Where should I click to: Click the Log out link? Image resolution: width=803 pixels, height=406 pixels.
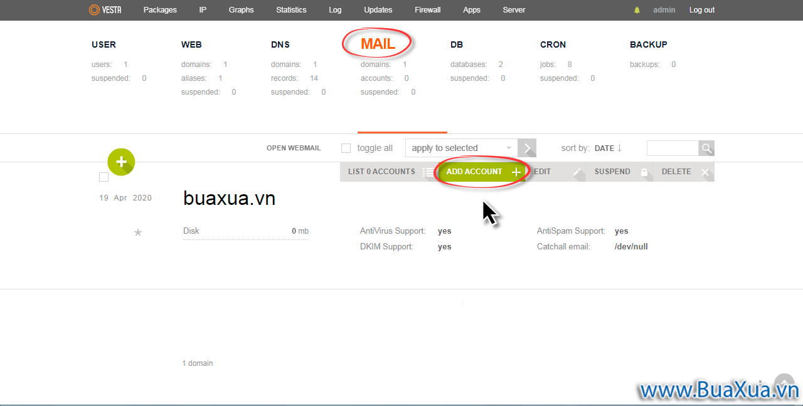pyautogui.click(x=702, y=10)
